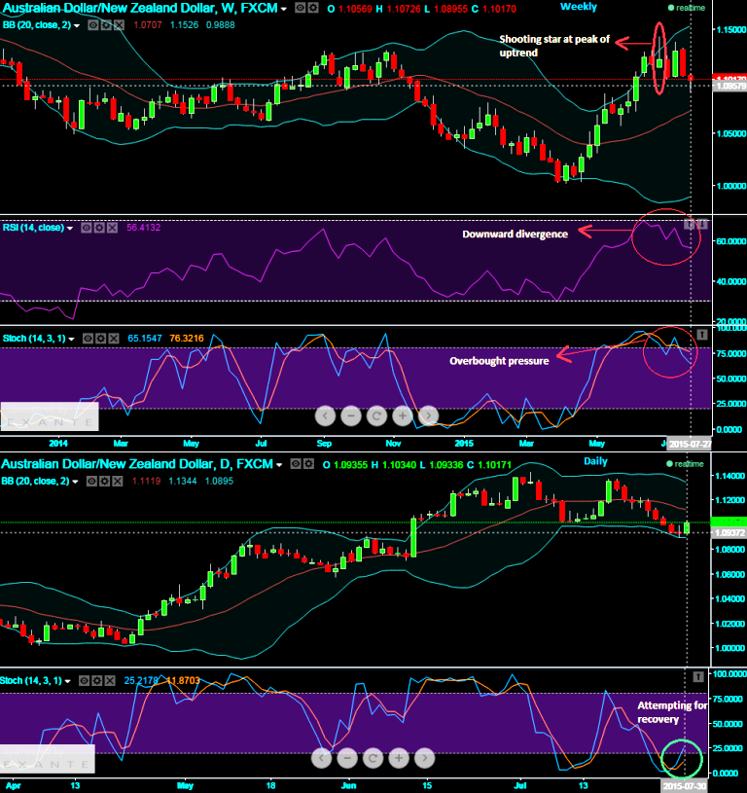Remove the RSI indicator pane
This screenshot has width=747, height=793.
pos(112,228)
